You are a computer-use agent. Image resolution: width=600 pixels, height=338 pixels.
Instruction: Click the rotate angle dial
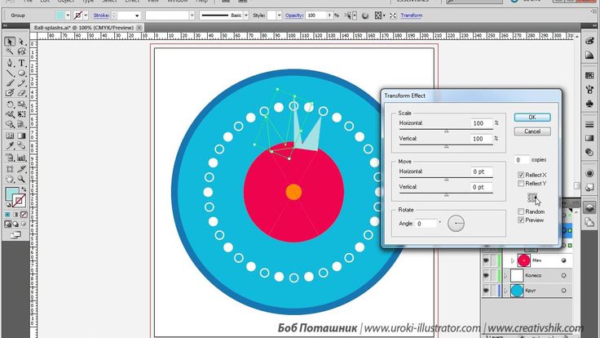click(456, 224)
